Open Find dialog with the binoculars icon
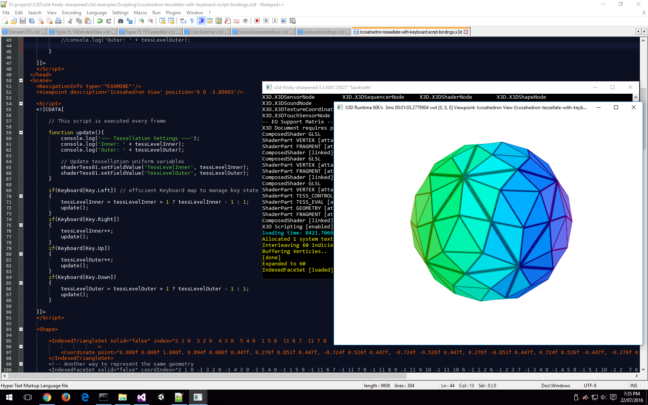This screenshot has width=648, height=405. (121, 21)
